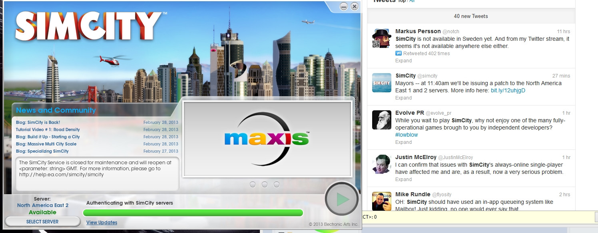Open the bit.ly/12uhjgD link in SimCity tweet
Image resolution: width=598 pixels, height=233 pixels.
tap(508, 90)
